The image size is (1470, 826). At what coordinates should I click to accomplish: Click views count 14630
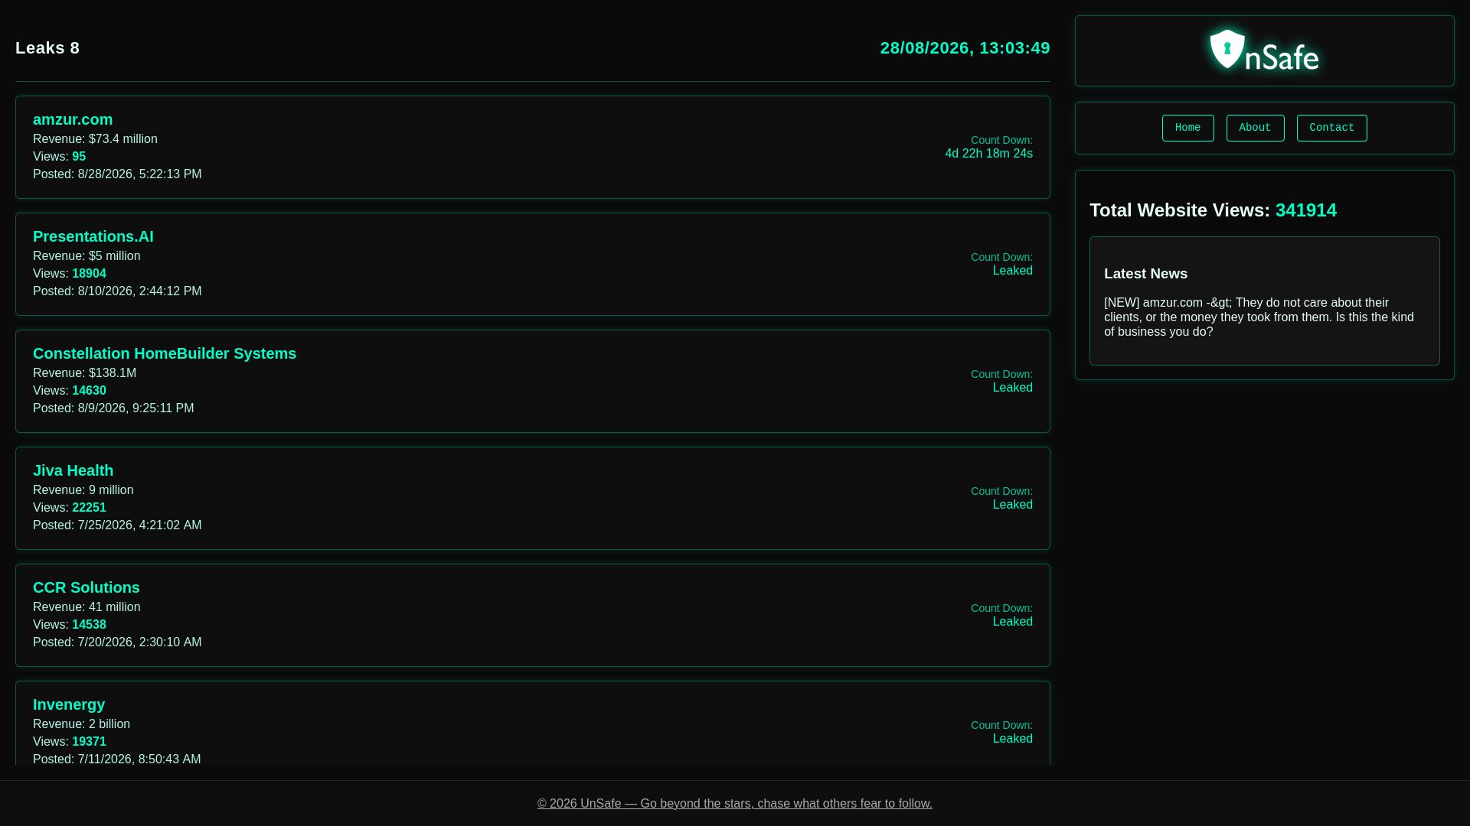pos(89,391)
